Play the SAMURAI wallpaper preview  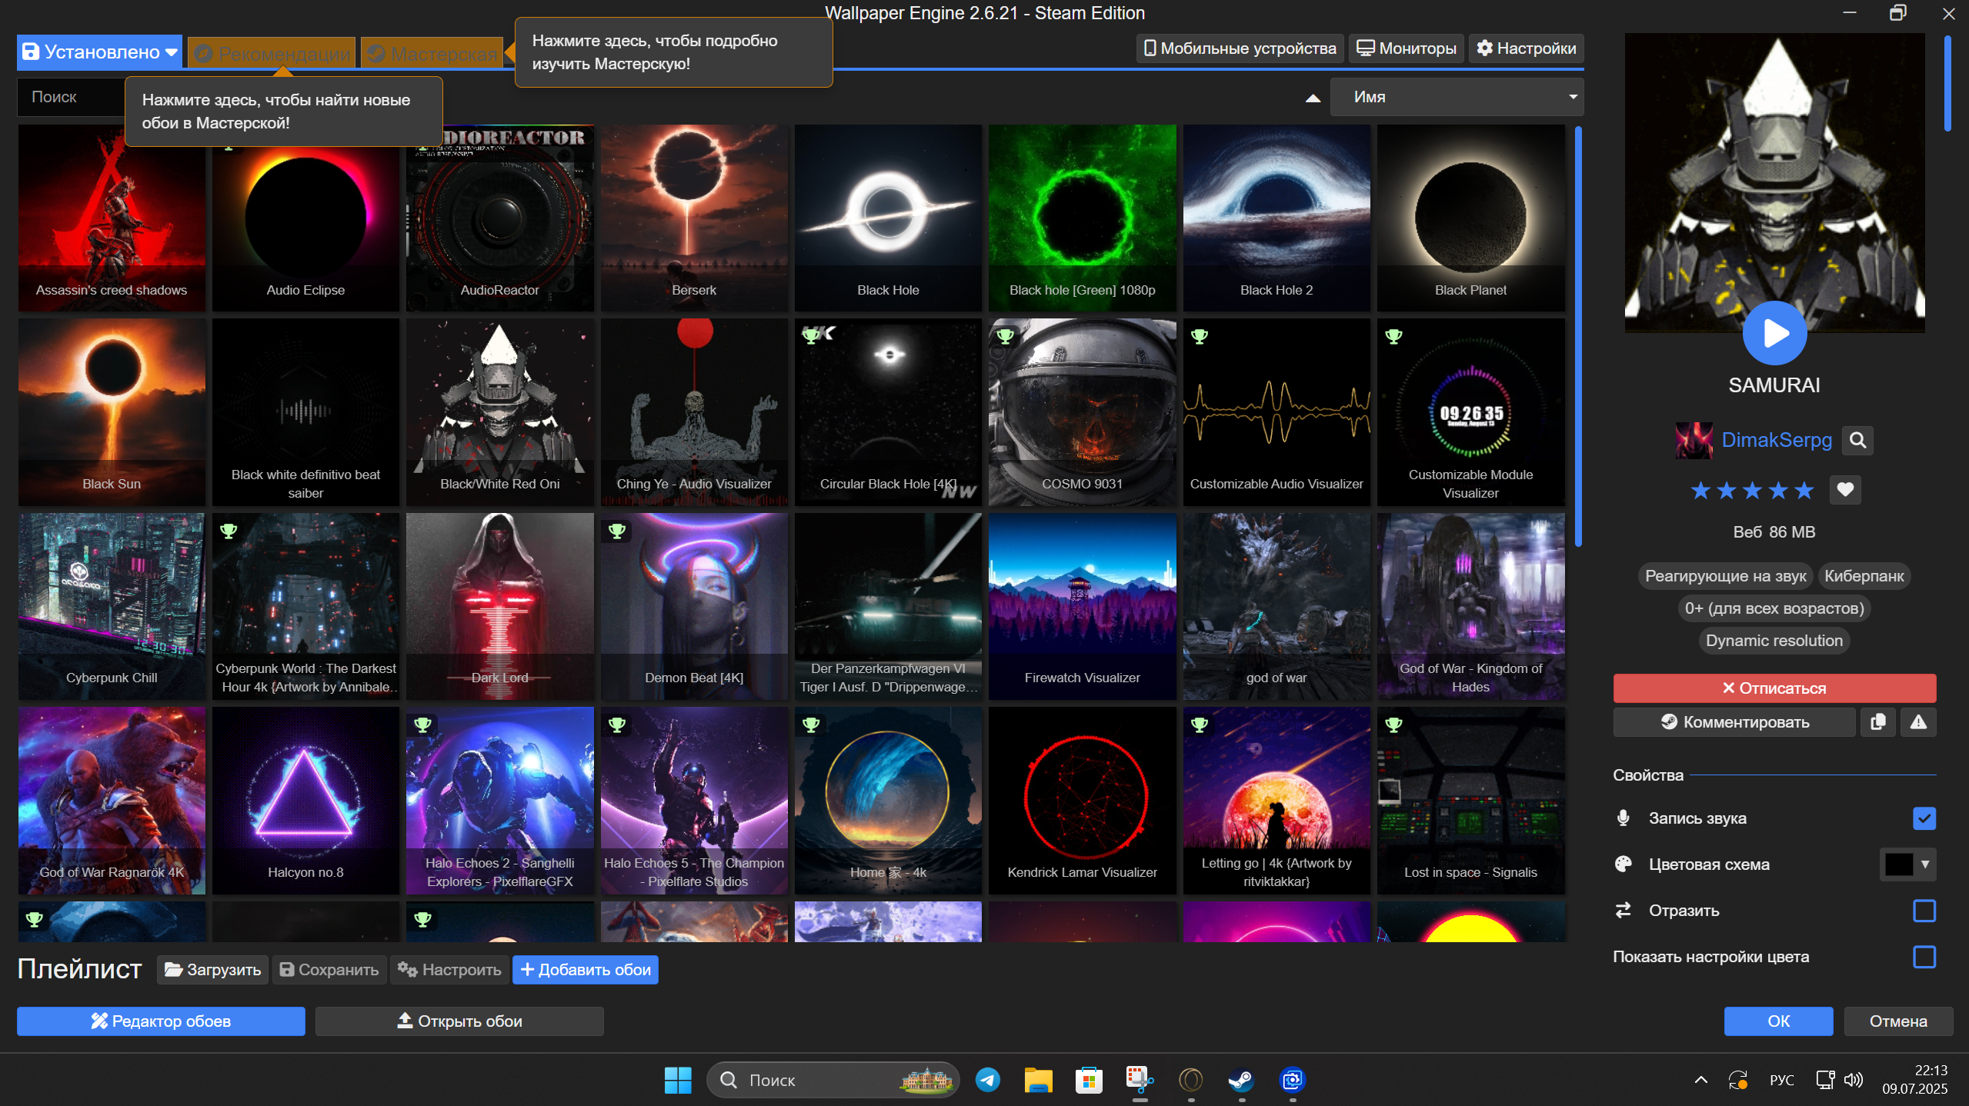(1774, 333)
